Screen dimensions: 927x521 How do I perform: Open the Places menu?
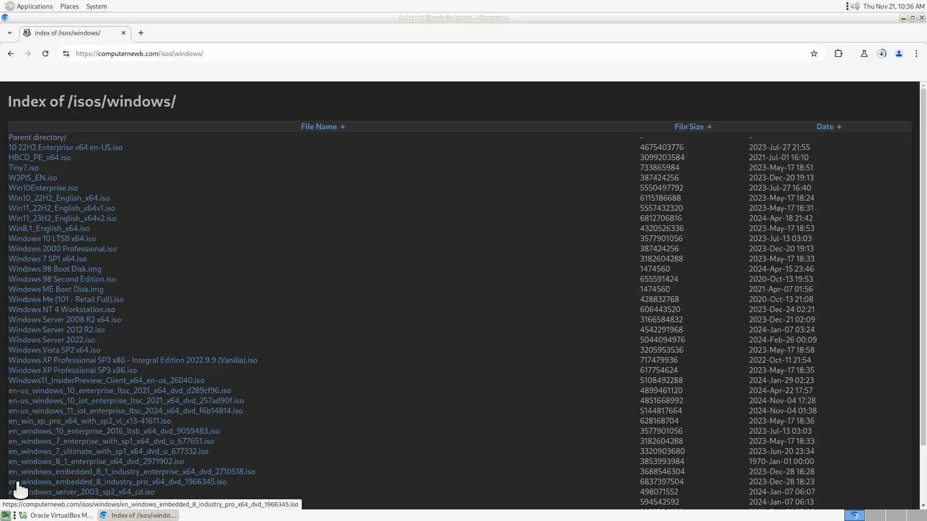pyautogui.click(x=70, y=6)
